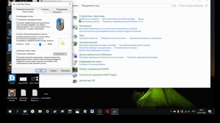The height and width of the screenshot is (123, 220).
Task: Enable the ClickLock (Включить залипание) checkbox
Action: click(17, 54)
